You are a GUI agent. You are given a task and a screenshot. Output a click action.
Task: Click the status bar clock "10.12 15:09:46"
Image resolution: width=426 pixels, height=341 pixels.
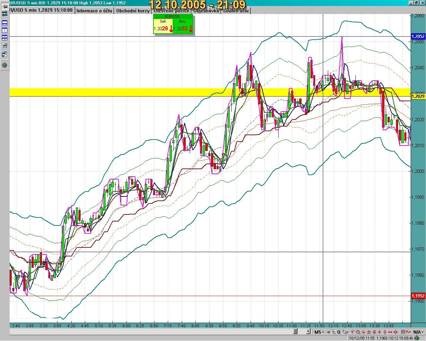coord(401,338)
